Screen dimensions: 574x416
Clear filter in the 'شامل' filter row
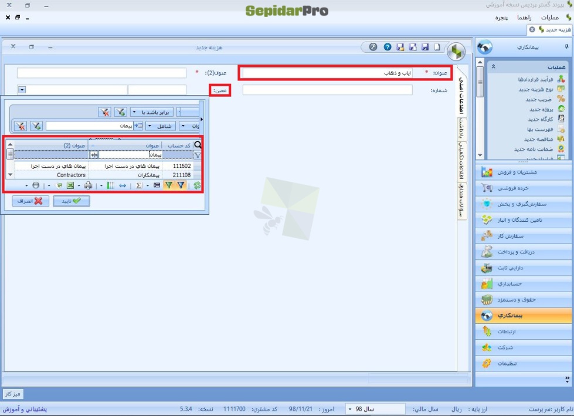21,126
